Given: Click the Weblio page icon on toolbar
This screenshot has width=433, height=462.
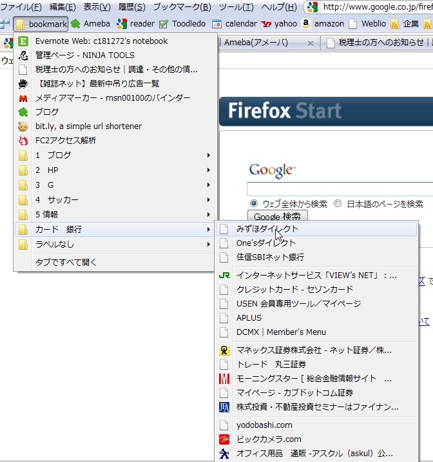Looking at the screenshot, I should [352, 24].
